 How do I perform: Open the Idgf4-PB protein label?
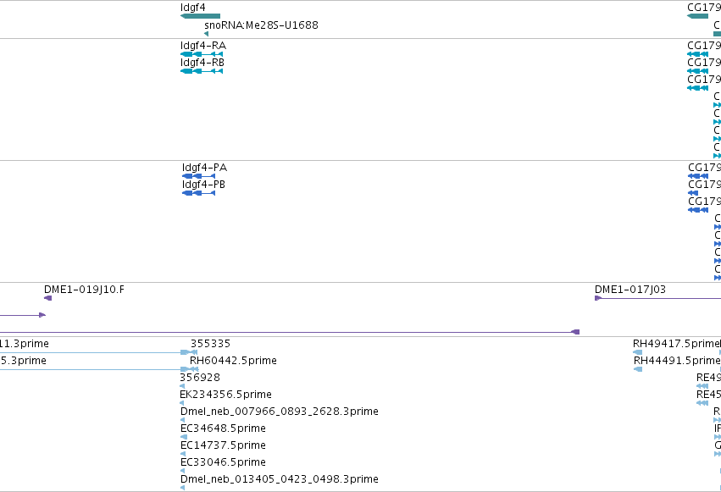[x=203, y=185]
